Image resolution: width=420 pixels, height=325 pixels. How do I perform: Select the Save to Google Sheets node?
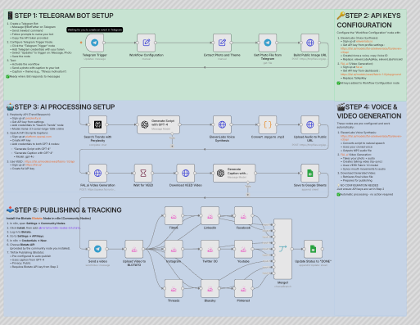pyautogui.click(x=310, y=173)
